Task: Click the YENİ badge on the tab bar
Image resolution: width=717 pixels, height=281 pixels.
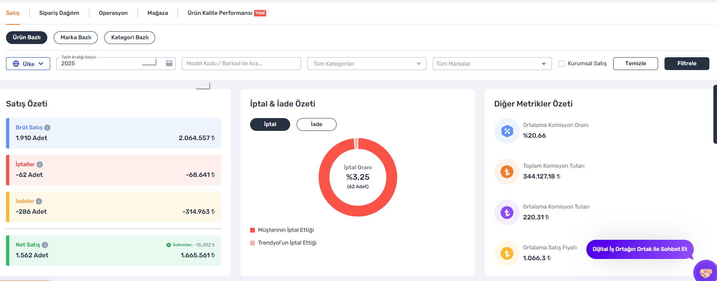Action: coord(260,13)
